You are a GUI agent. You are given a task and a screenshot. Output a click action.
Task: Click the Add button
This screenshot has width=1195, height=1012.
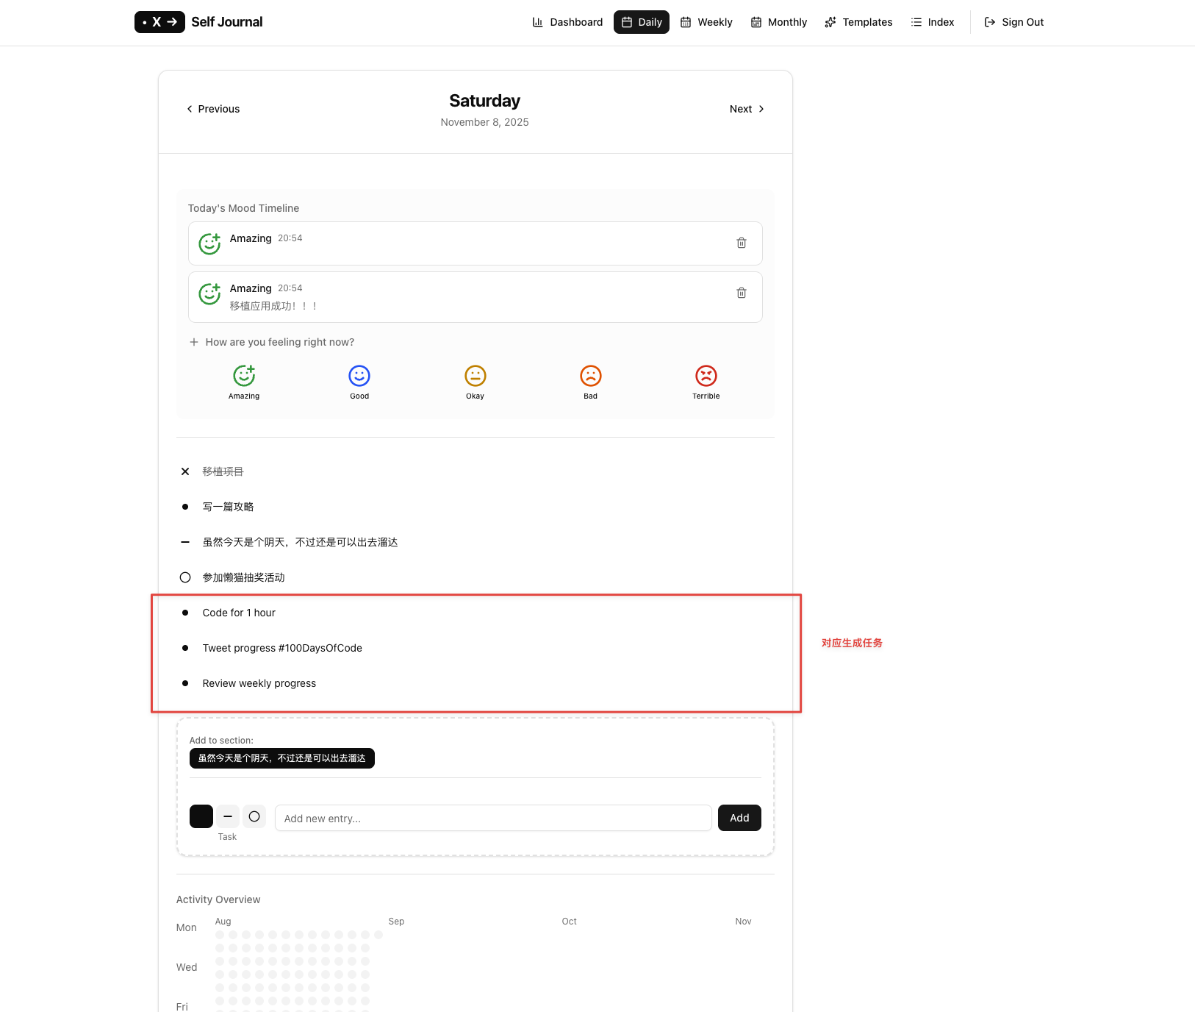(x=739, y=818)
